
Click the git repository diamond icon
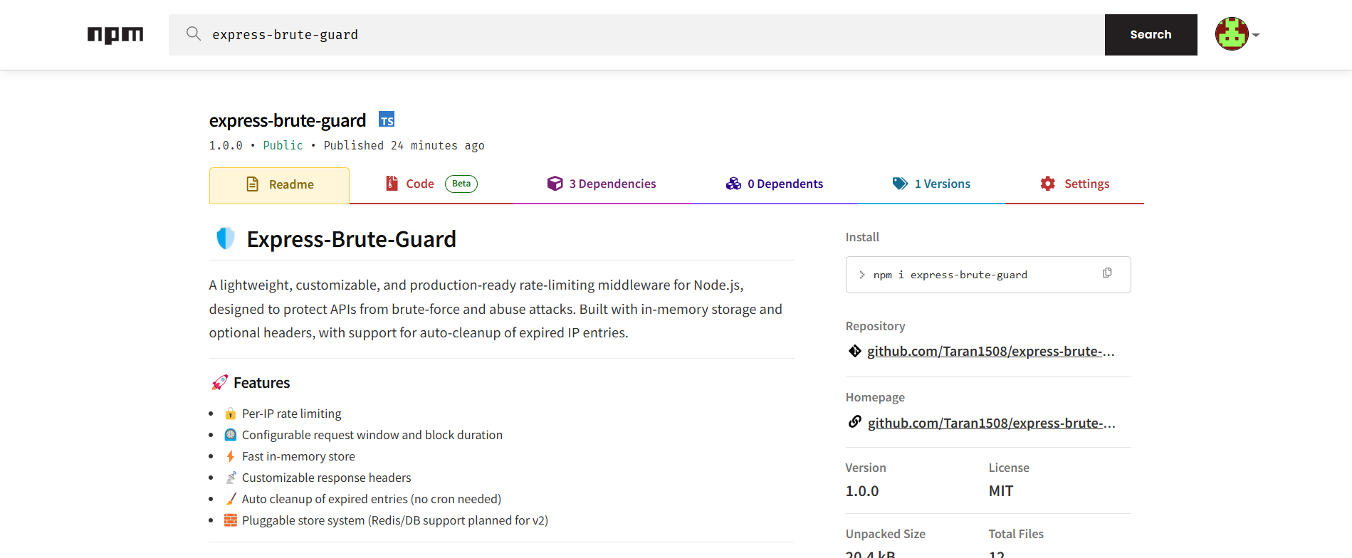(854, 351)
